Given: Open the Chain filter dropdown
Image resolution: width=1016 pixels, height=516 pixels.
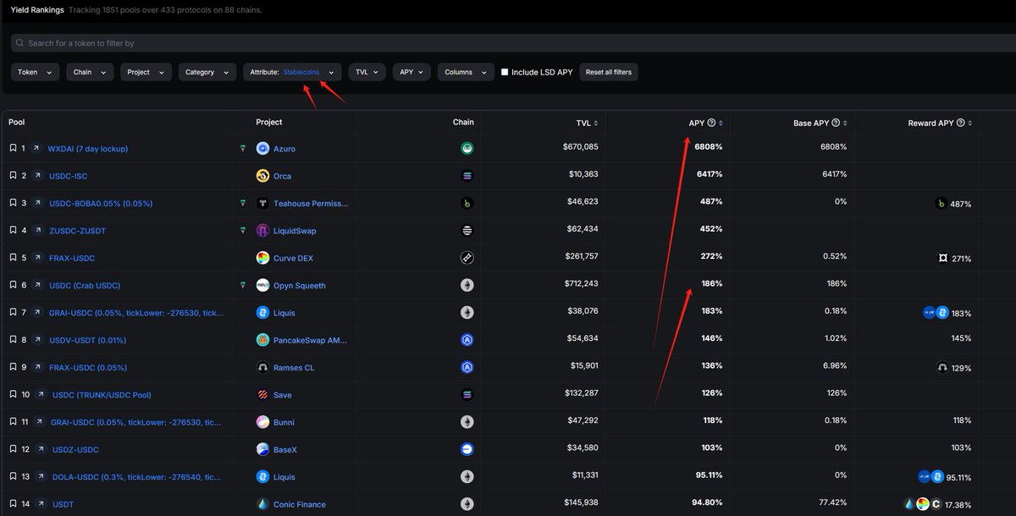Looking at the screenshot, I should coord(90,72).
